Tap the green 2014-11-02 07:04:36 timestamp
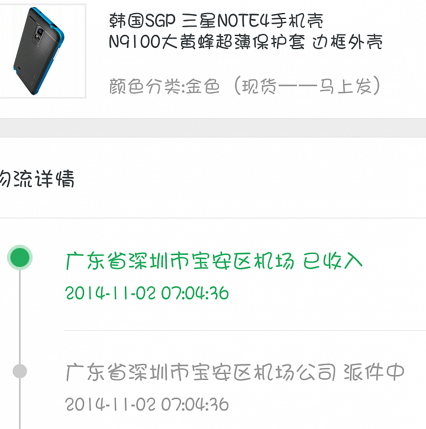 tap(147, 293)
